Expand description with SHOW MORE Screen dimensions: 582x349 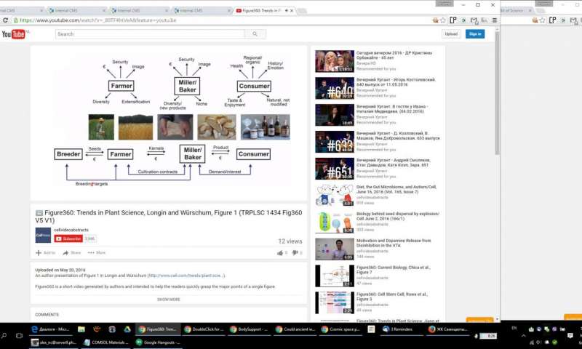coord(169,300)
